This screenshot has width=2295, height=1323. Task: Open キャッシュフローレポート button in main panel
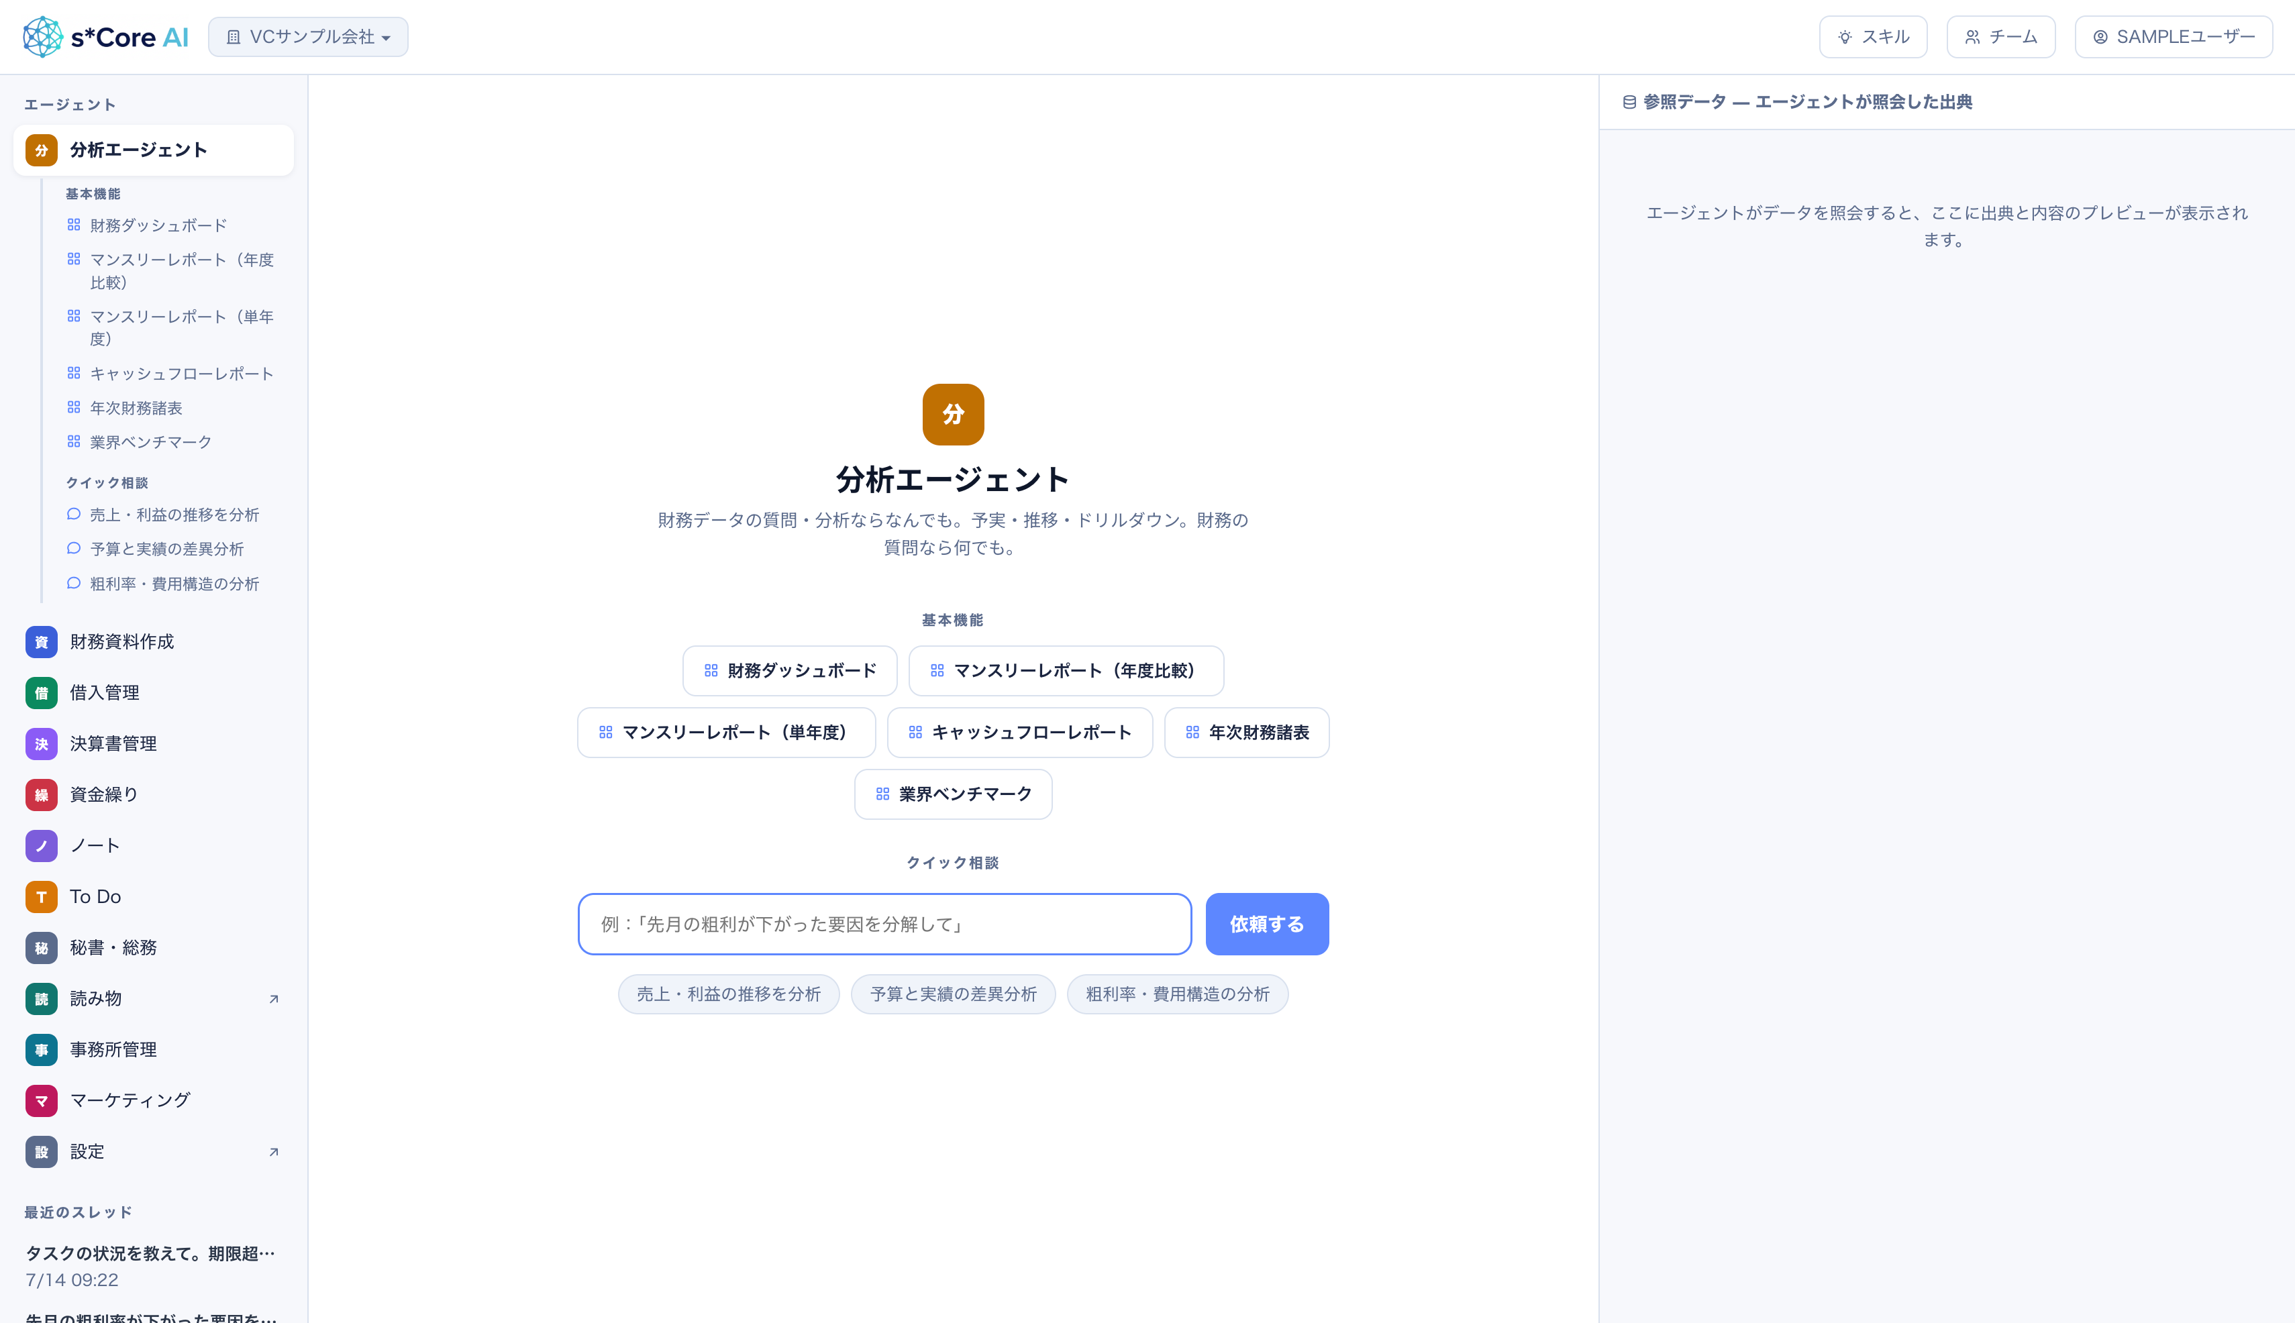[1020, 733]
